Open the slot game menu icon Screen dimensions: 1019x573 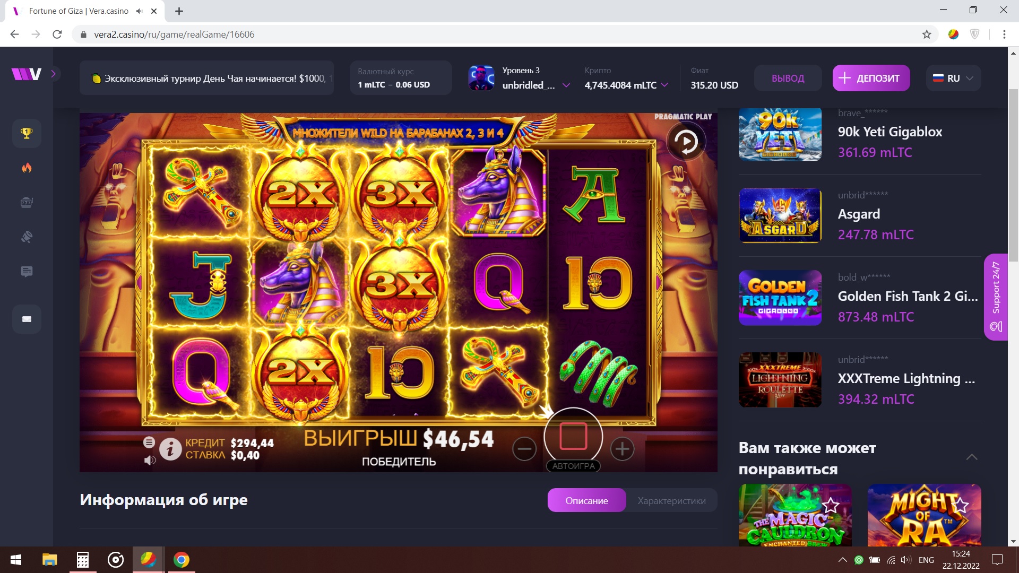(149, 442)
